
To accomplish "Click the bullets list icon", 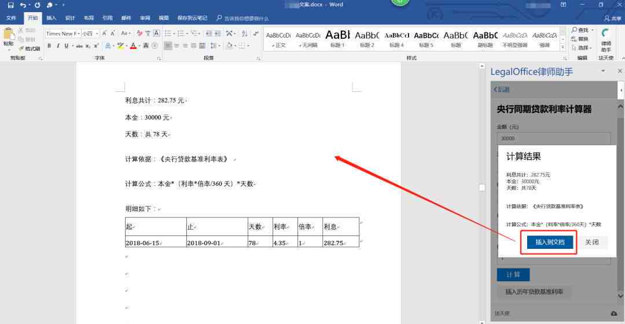I will [168, 34].
